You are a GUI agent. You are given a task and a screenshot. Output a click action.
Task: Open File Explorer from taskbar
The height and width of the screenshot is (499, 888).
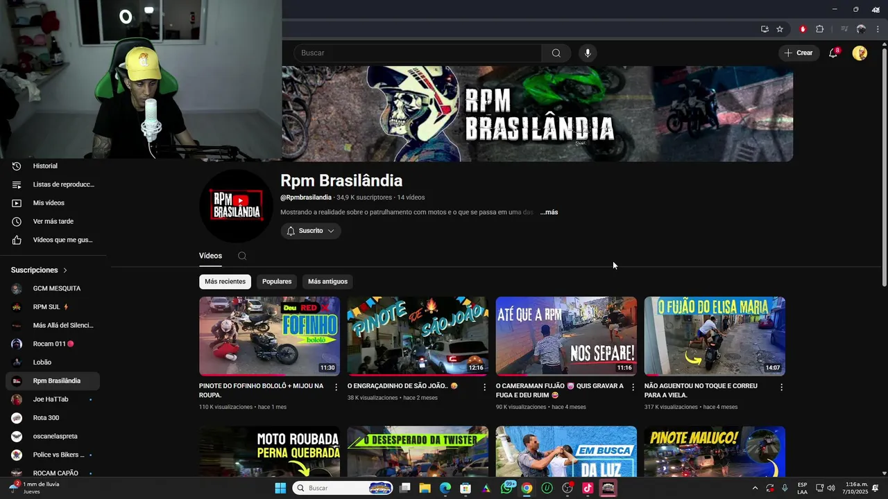tap(425, 488)
